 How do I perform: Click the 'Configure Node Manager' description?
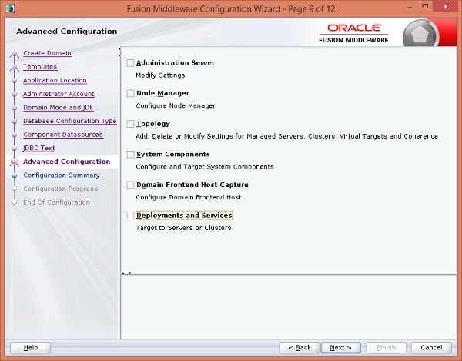pos(176,105)
